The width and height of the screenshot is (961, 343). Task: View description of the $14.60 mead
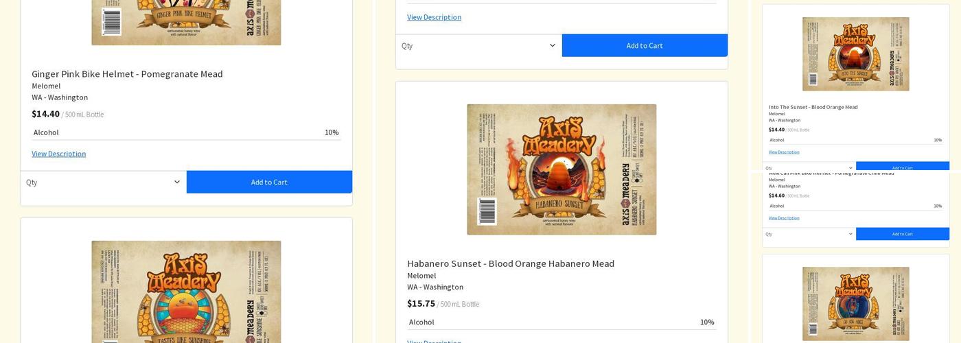point(783,218)
